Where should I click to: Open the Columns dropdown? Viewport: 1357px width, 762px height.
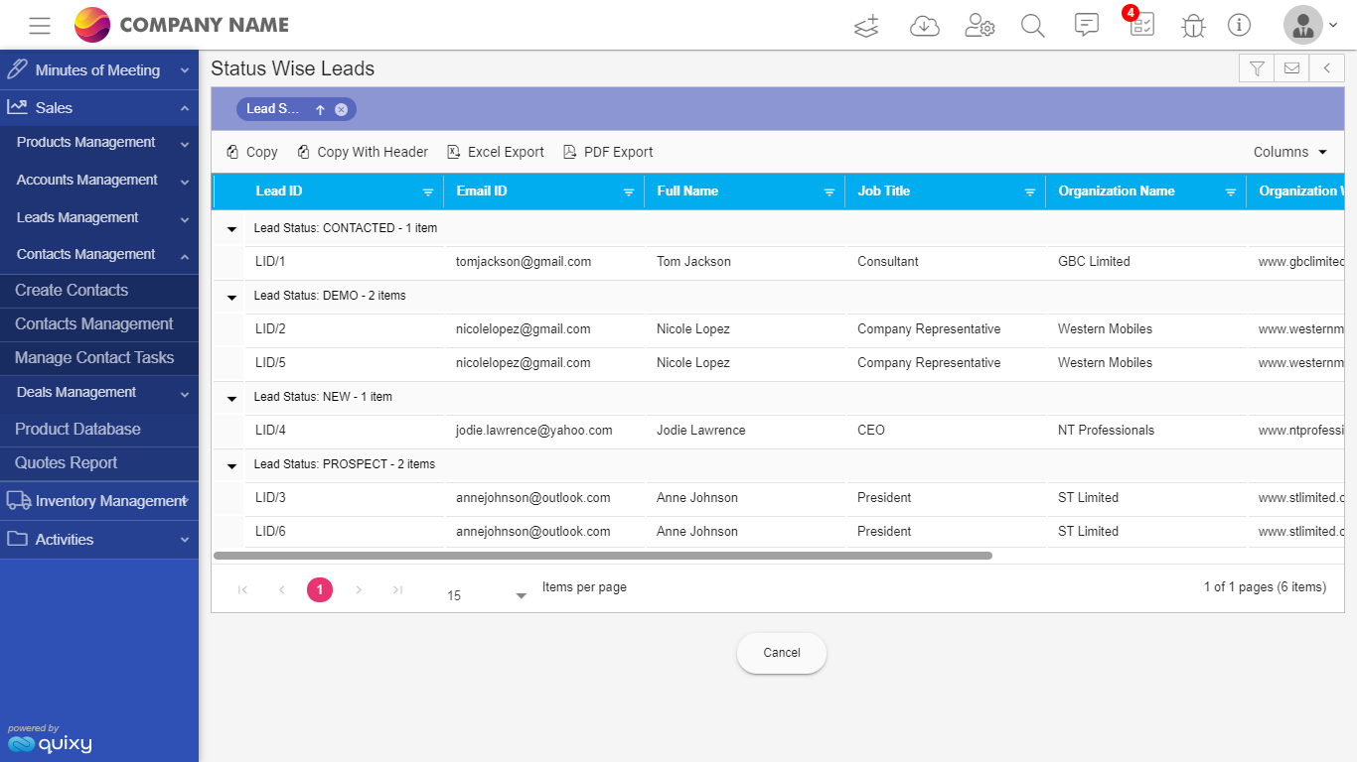click(1288, 151)
